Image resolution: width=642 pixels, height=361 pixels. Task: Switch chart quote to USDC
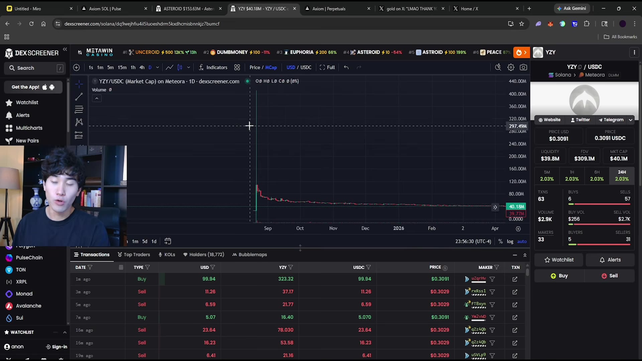click(306, 68)
